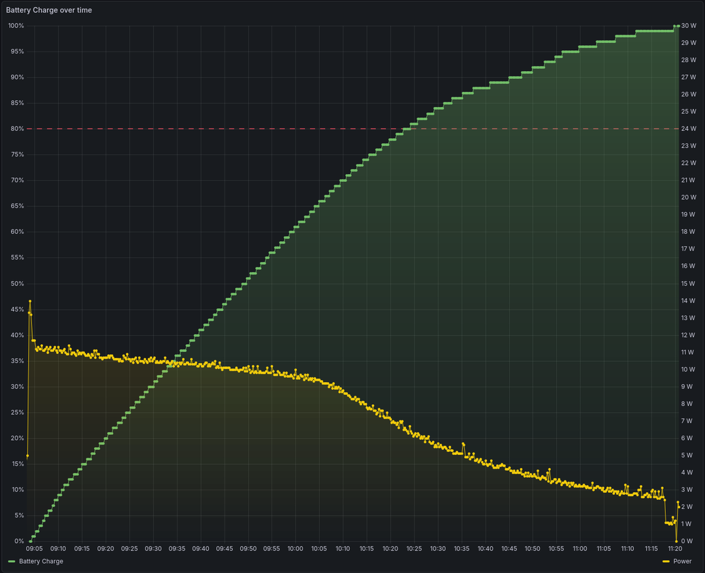This screenshot has width=705, height=573.
Task: Click the 100% label on left axis
Action: pos(16,26)
